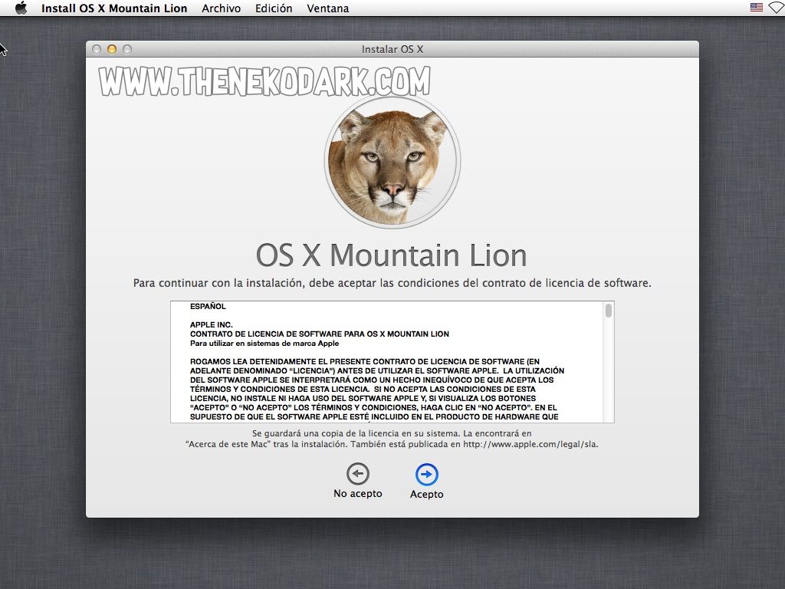Open the Install OS X Mountain Lion menu
Image resolution: width=785 pixels, height=589 pixels.
click(114, 8)
